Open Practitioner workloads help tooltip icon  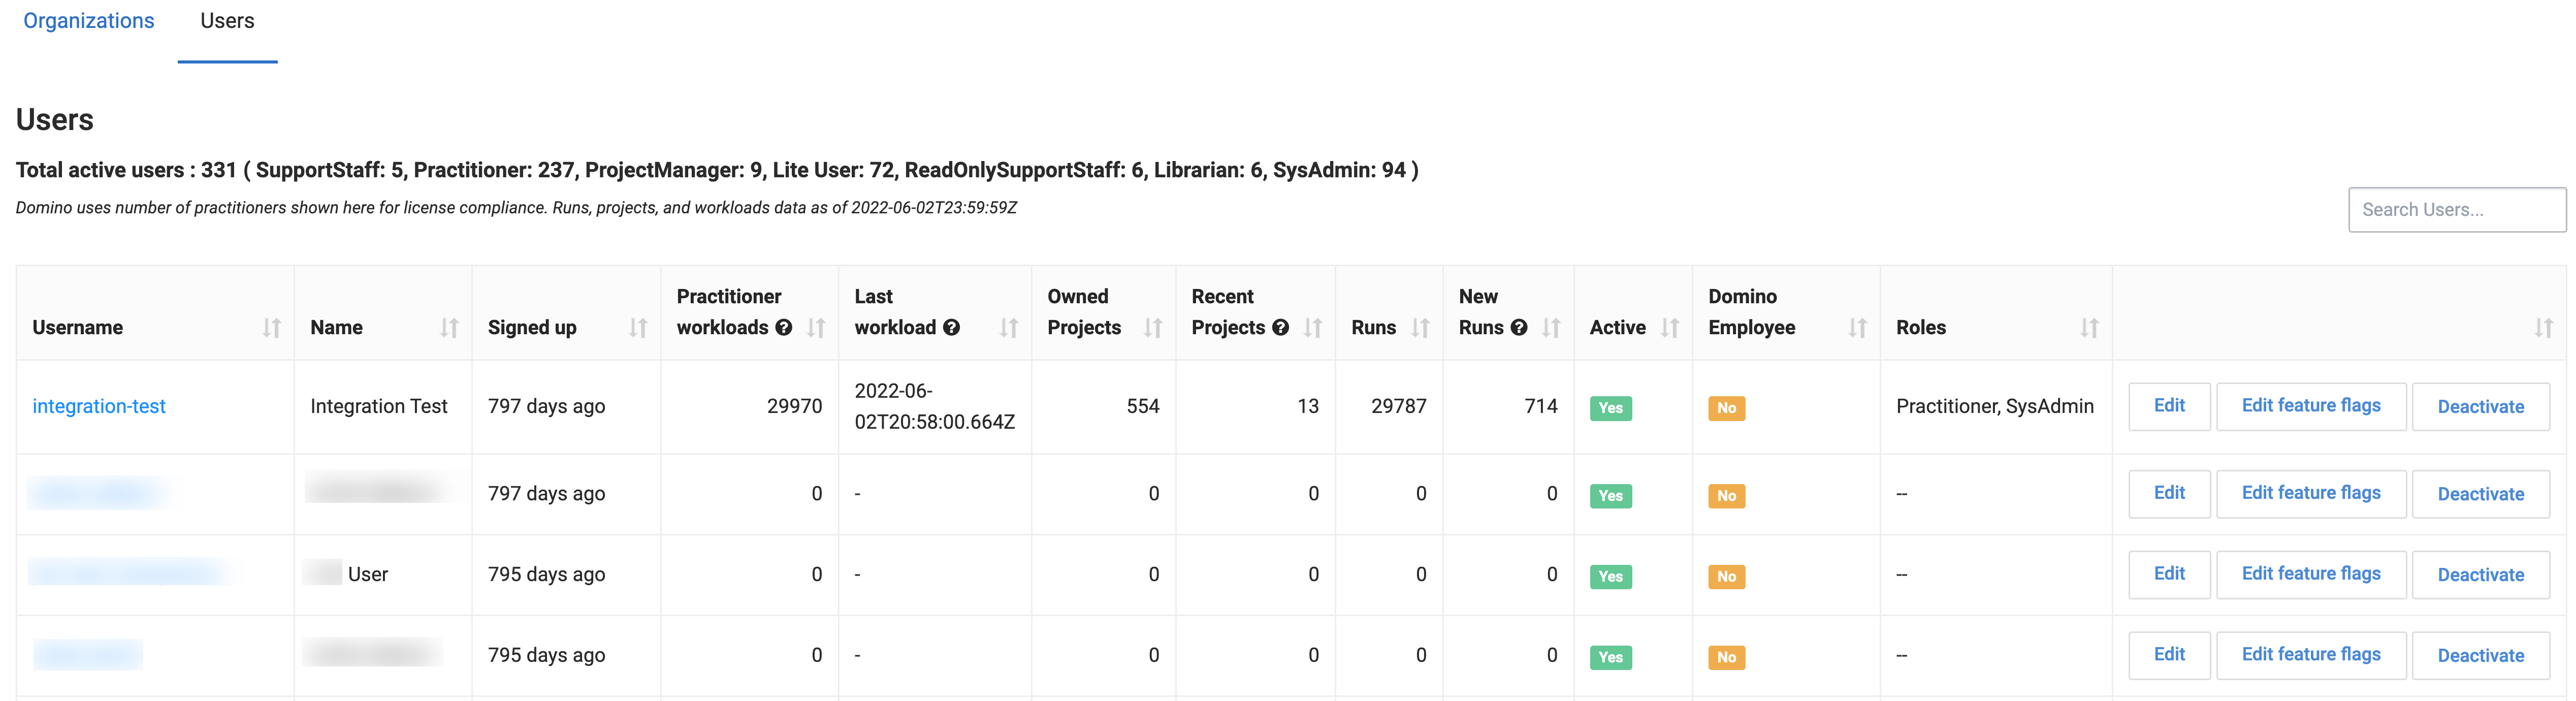point(784,327)
